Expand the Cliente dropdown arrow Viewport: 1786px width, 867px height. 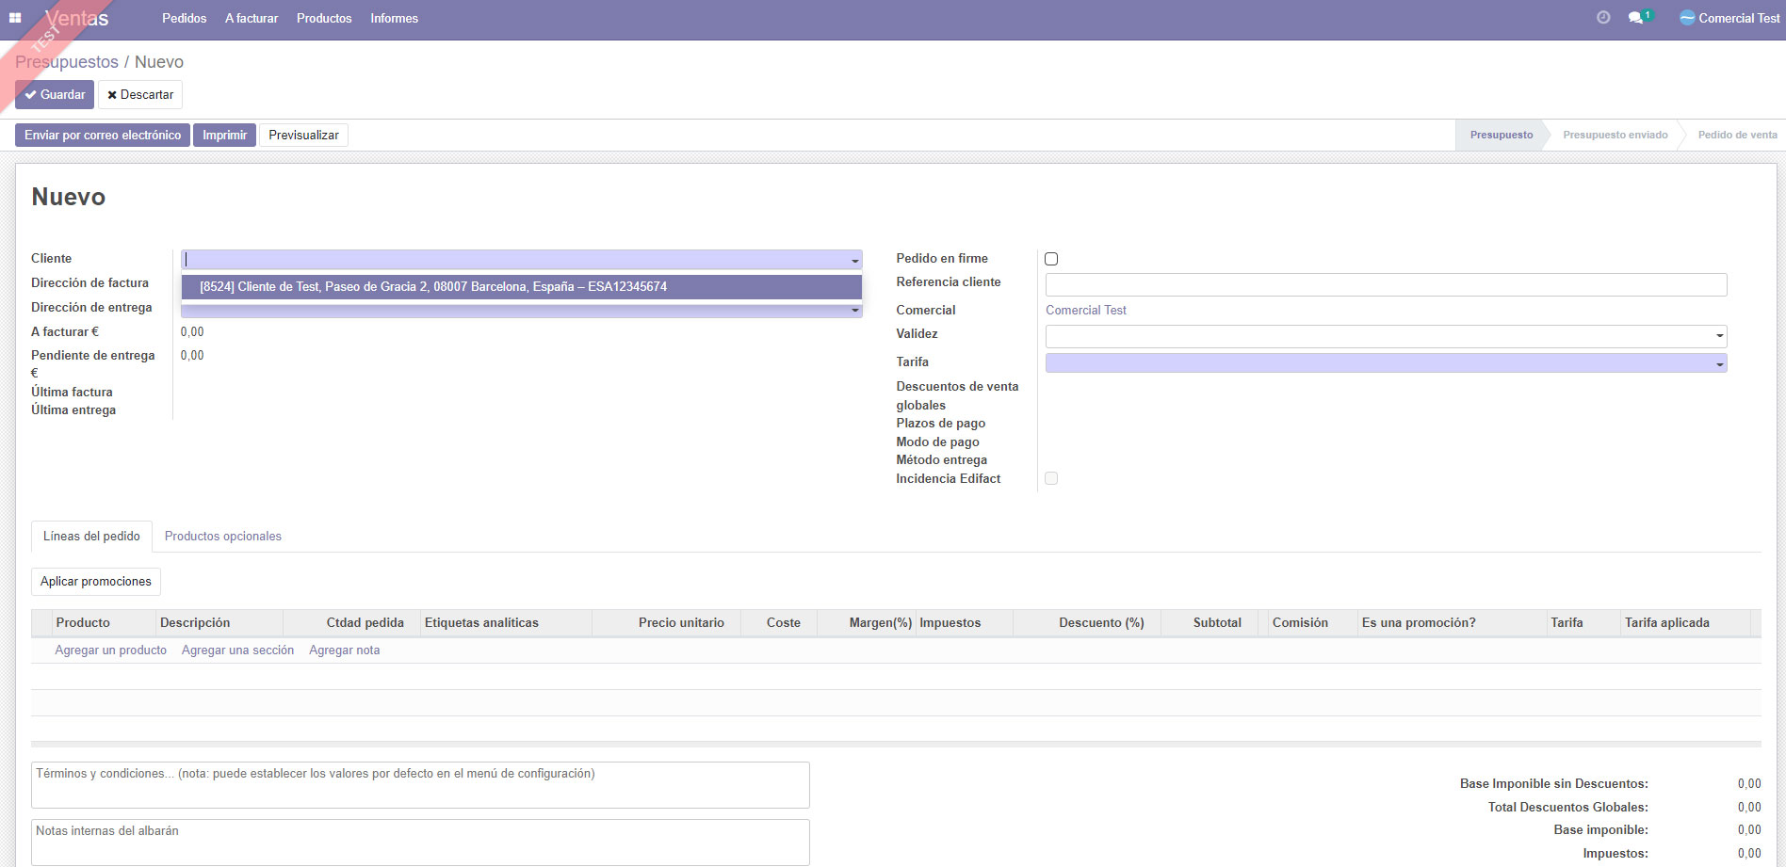coord(854,261)
